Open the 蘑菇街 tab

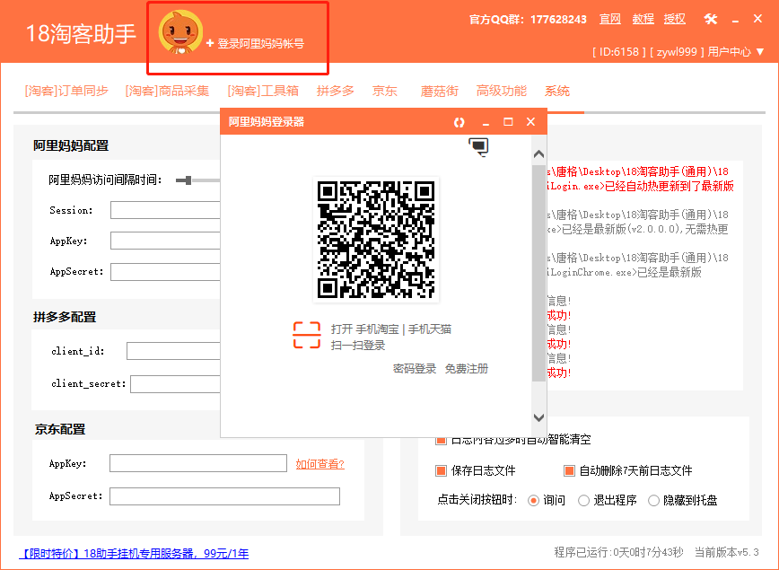(x=439, y=91)
